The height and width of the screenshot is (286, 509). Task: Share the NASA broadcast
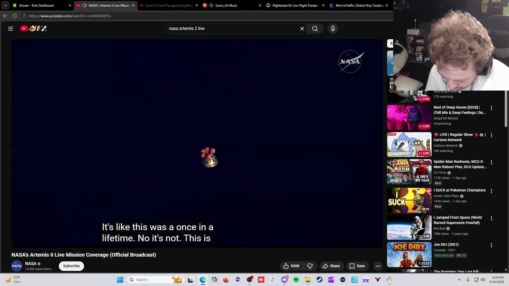(x=331, y=266)
